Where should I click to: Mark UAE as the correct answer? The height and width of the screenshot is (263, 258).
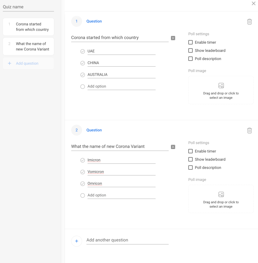(83, 51)
